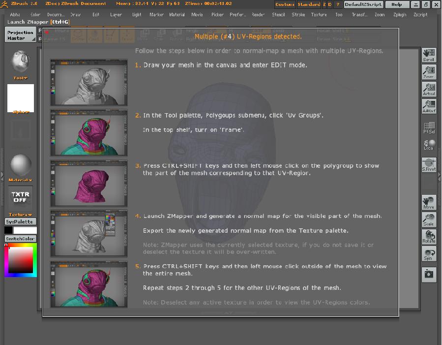This screenshot has height=345, width=442.
Task: Expand the left tray divider handle
Action: coord(2,176)
